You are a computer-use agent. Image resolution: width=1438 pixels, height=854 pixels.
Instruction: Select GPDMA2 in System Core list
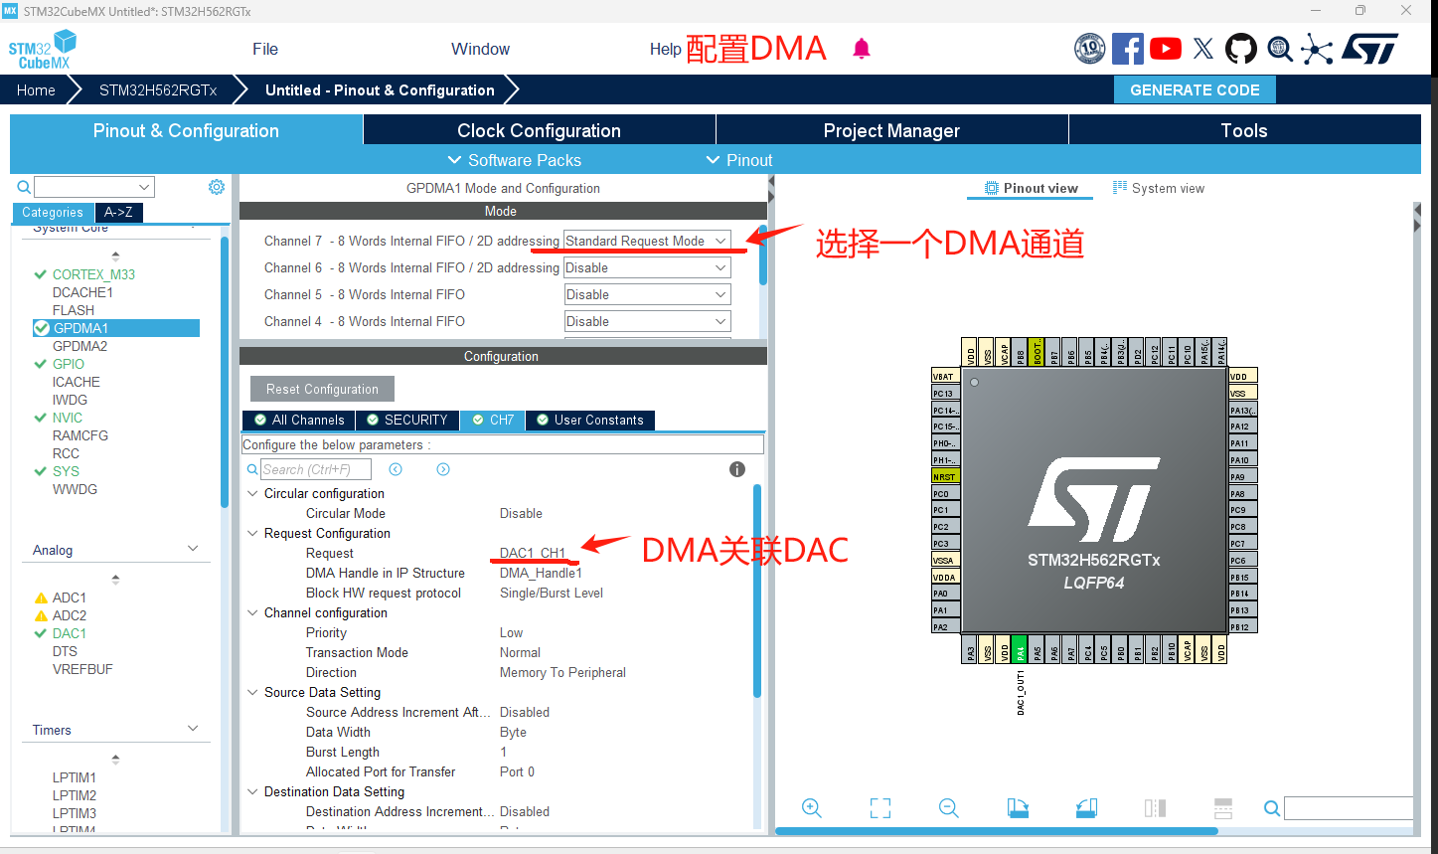pyautogui.click(x=80, y=346)
